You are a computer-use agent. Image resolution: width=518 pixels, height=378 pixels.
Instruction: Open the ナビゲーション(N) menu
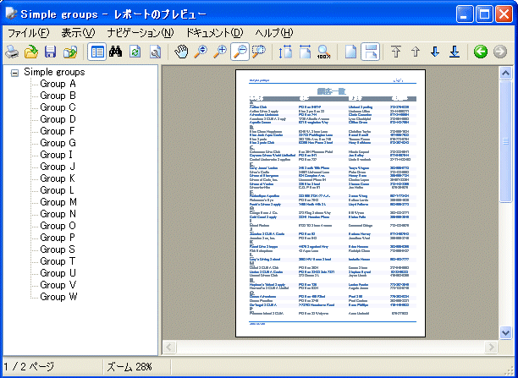141,33
